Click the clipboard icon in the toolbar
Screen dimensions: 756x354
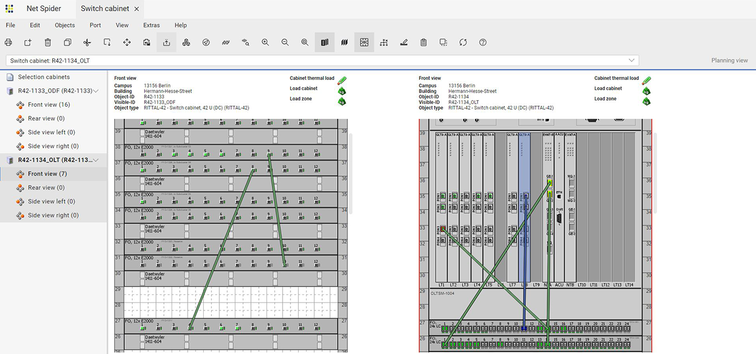pos(424,42)
